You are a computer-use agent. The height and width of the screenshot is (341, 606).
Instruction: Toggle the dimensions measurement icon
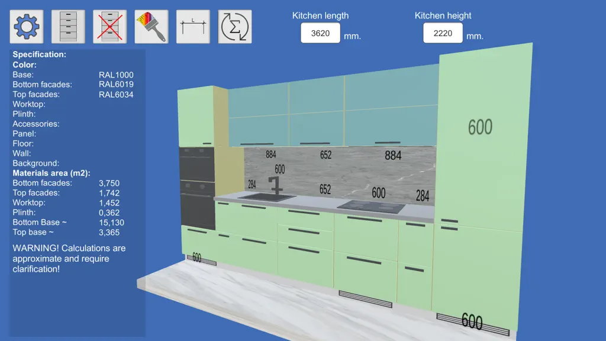click(194, 27)
